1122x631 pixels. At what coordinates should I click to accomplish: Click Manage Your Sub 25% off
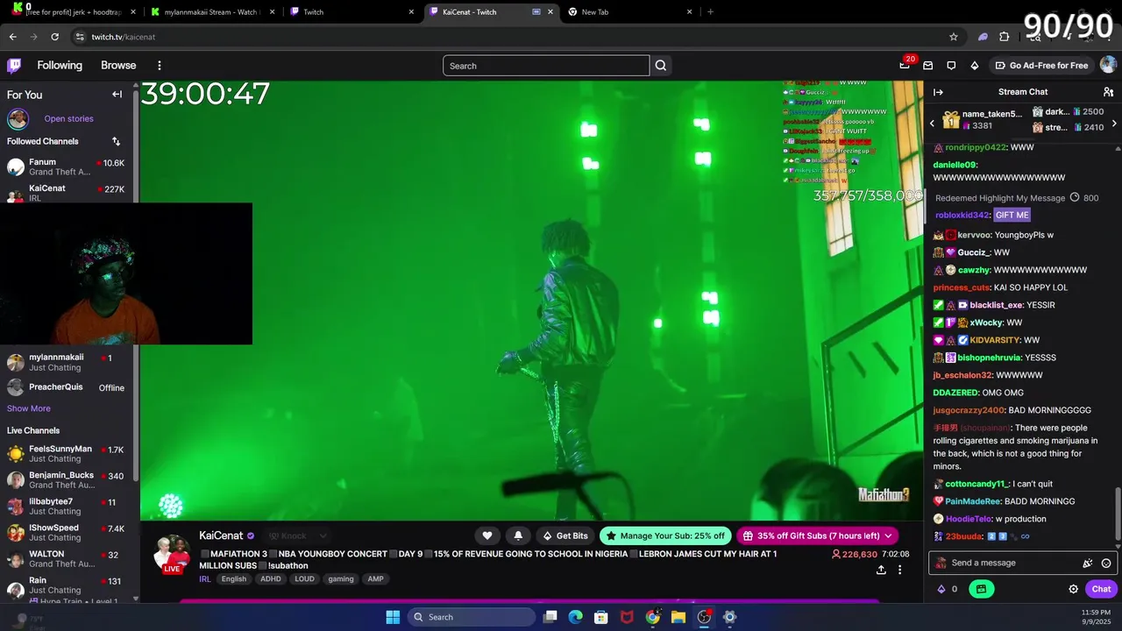[665, 535]
